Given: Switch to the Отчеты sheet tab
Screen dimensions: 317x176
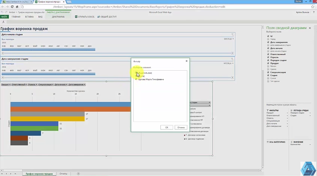Looking at the screenshot, I should point(63,174).
